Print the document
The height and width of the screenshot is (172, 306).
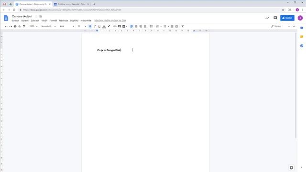tap(15, 26)
